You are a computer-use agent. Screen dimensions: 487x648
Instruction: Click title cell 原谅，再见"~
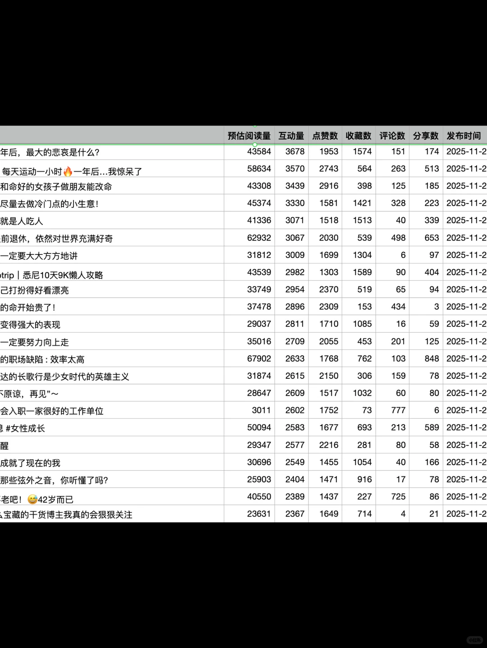click(x=112, y=394)
